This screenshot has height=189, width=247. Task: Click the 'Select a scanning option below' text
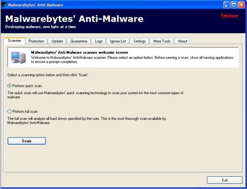click(x=48, y=75)
